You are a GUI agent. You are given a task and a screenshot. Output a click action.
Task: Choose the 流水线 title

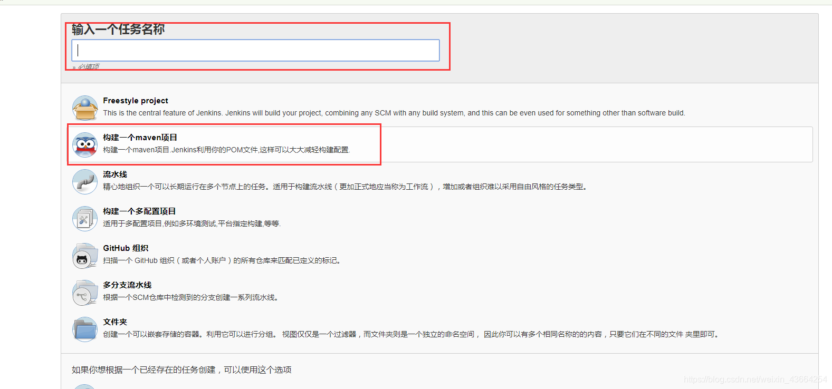115,174
